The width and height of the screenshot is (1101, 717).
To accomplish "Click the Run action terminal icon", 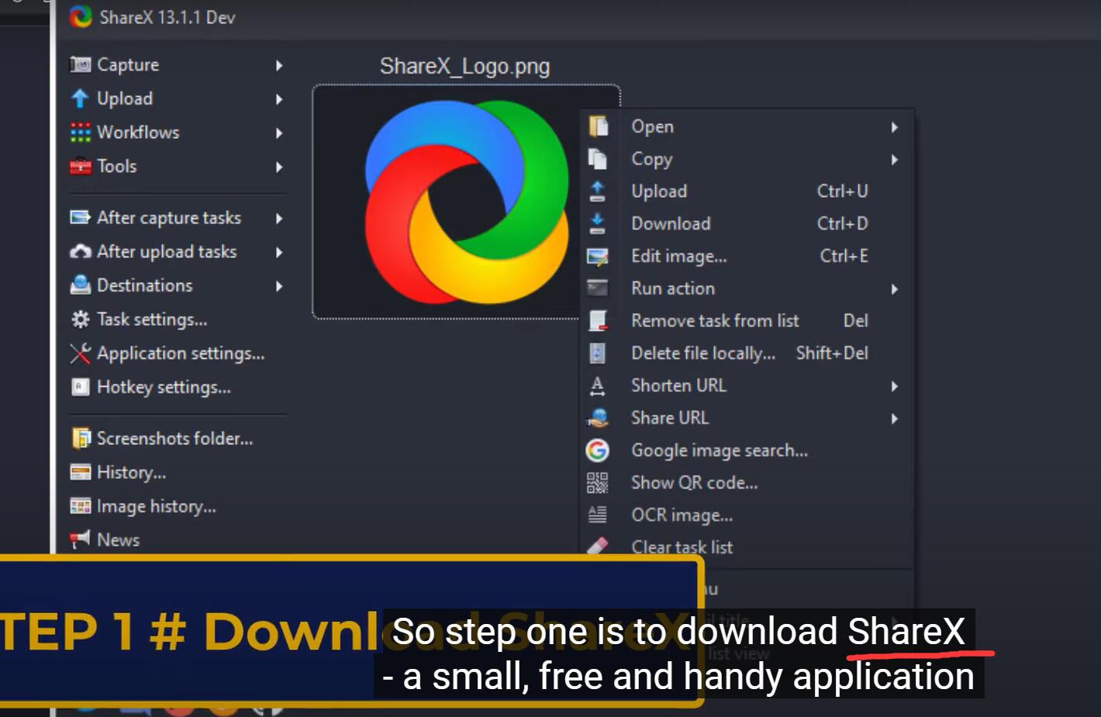I will [x=597, y=288].
